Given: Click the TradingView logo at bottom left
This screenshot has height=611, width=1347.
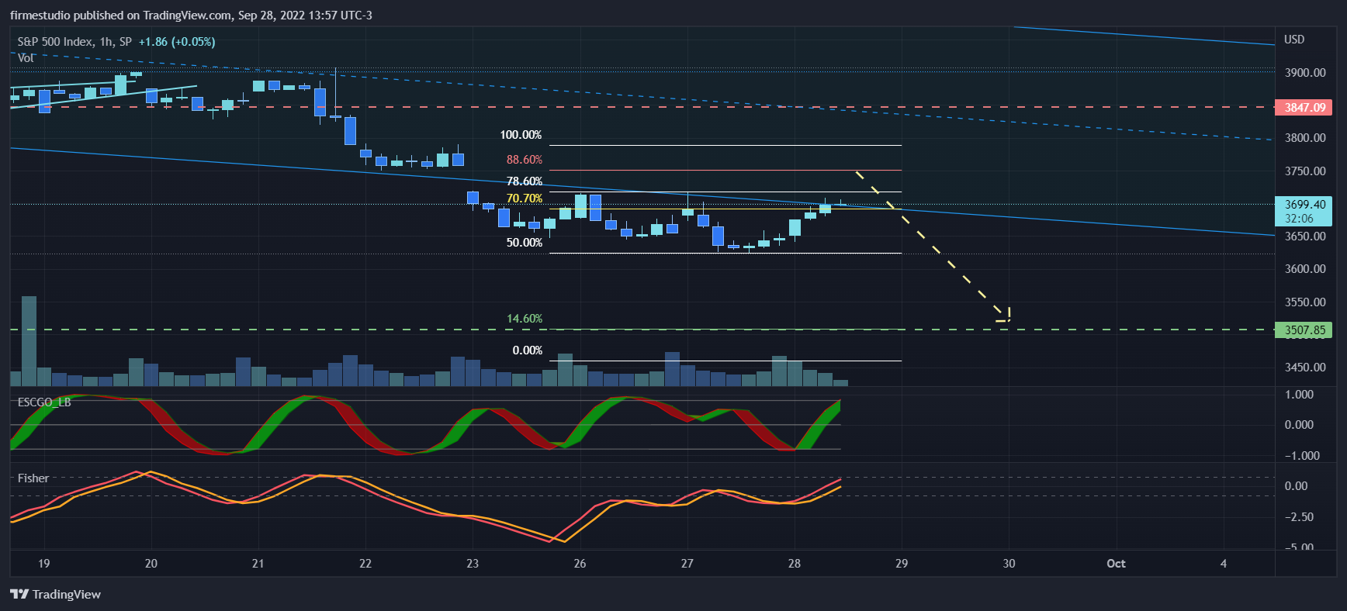Looking at the screenshot, I should click(55, 594).
